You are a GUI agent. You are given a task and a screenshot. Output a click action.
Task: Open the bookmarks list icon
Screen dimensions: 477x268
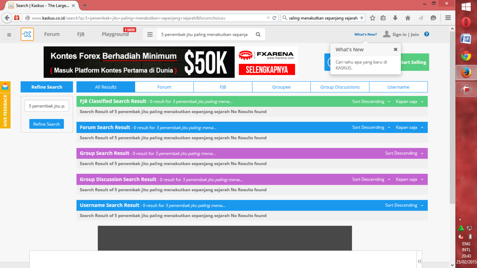click(x=383, y=18)
